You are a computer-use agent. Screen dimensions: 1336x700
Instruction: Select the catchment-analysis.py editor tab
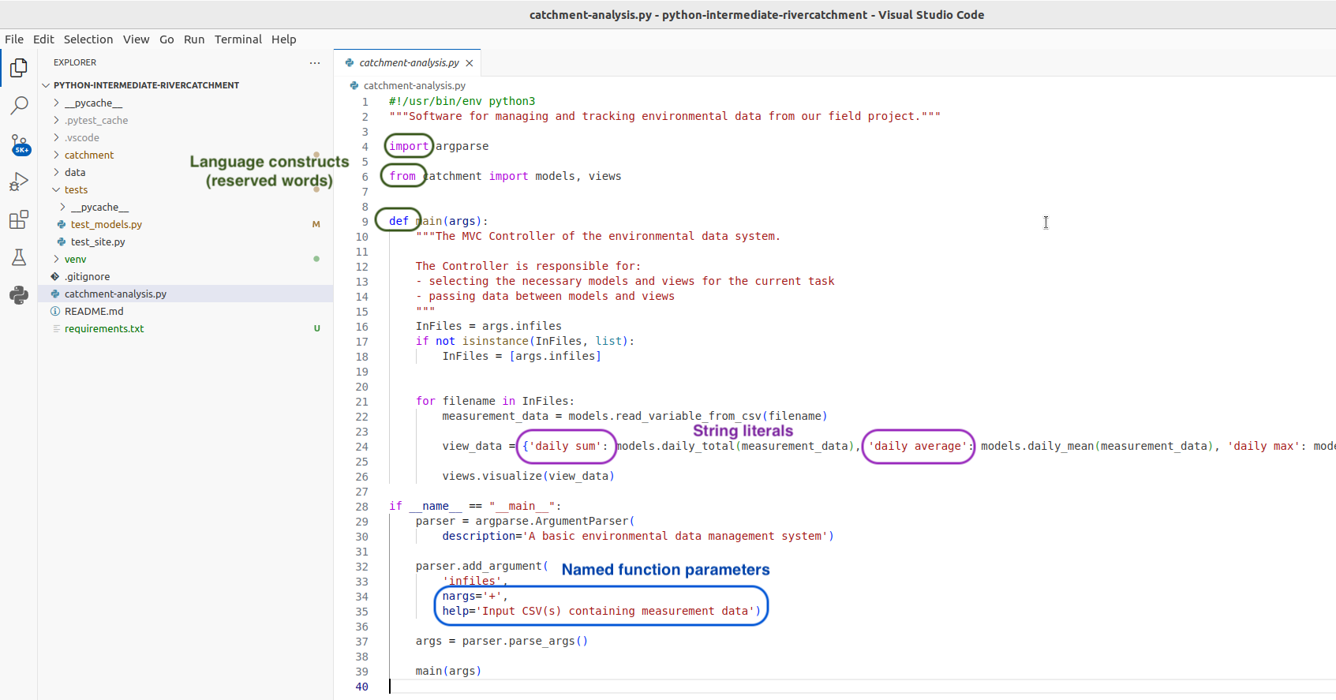408,63
